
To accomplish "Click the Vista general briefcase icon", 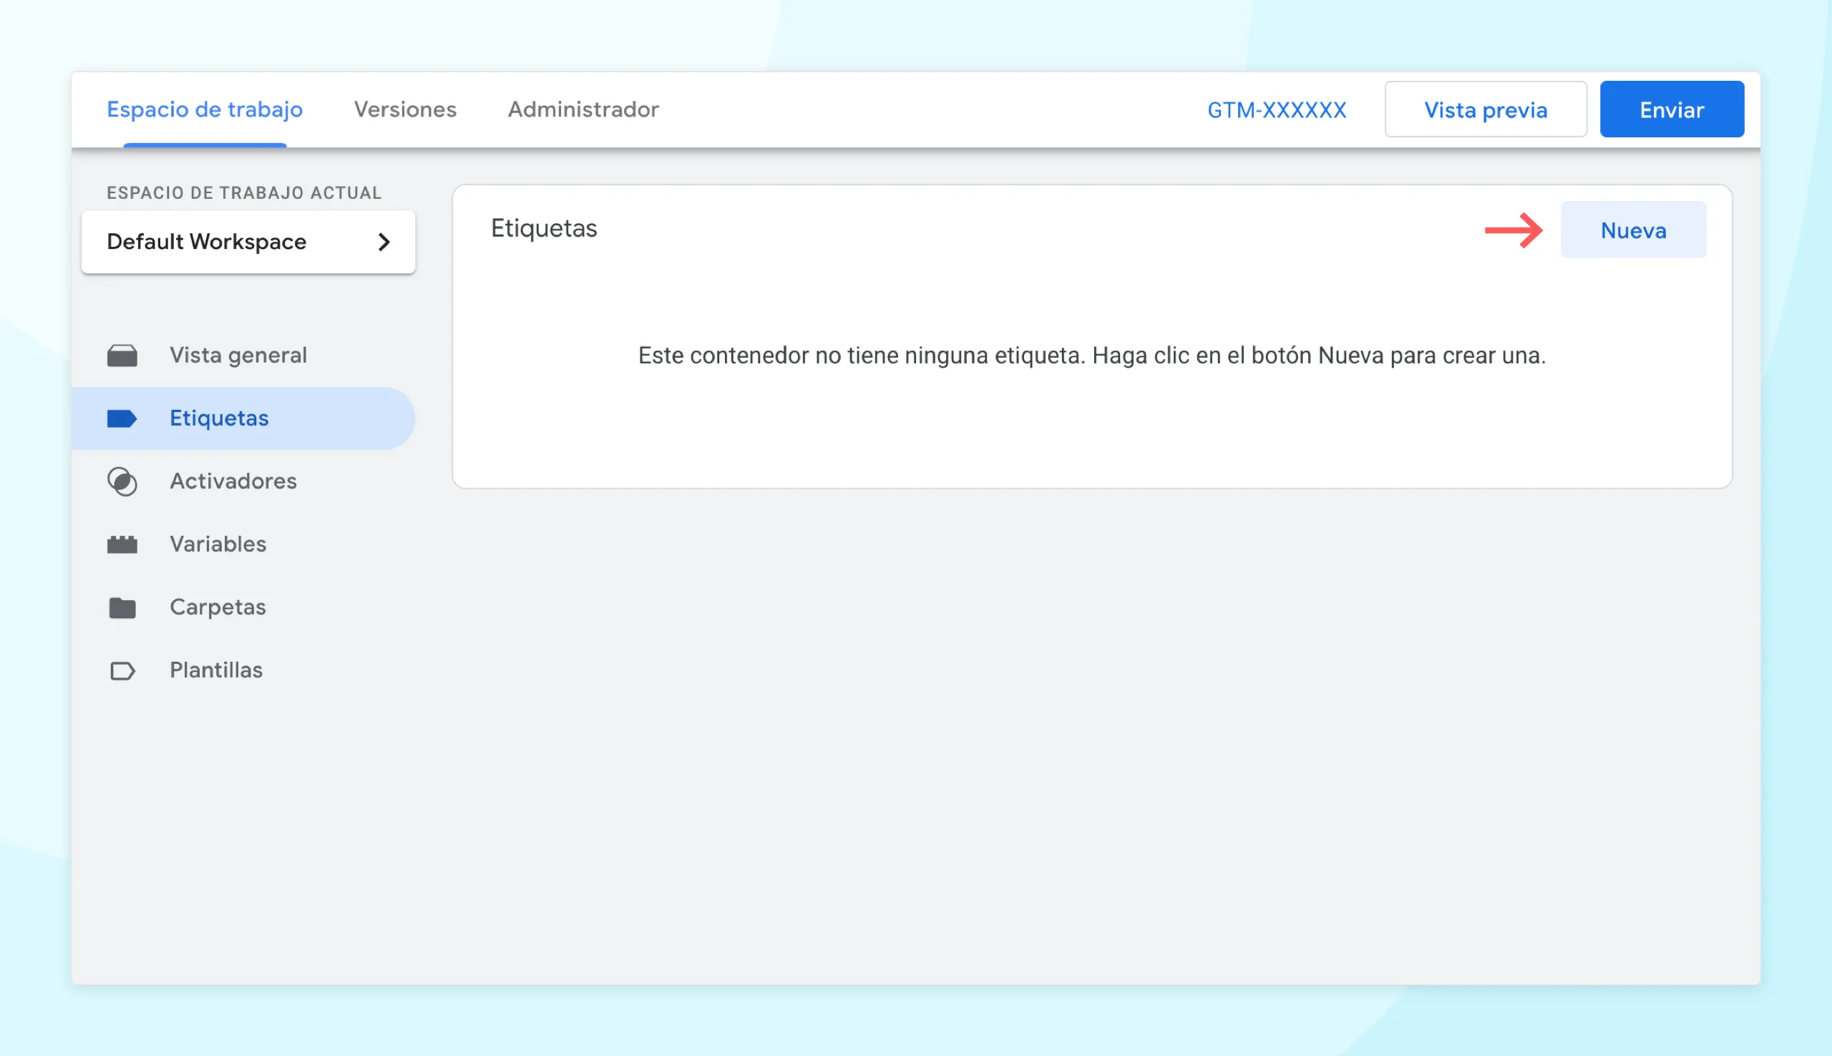I will 122,356.
